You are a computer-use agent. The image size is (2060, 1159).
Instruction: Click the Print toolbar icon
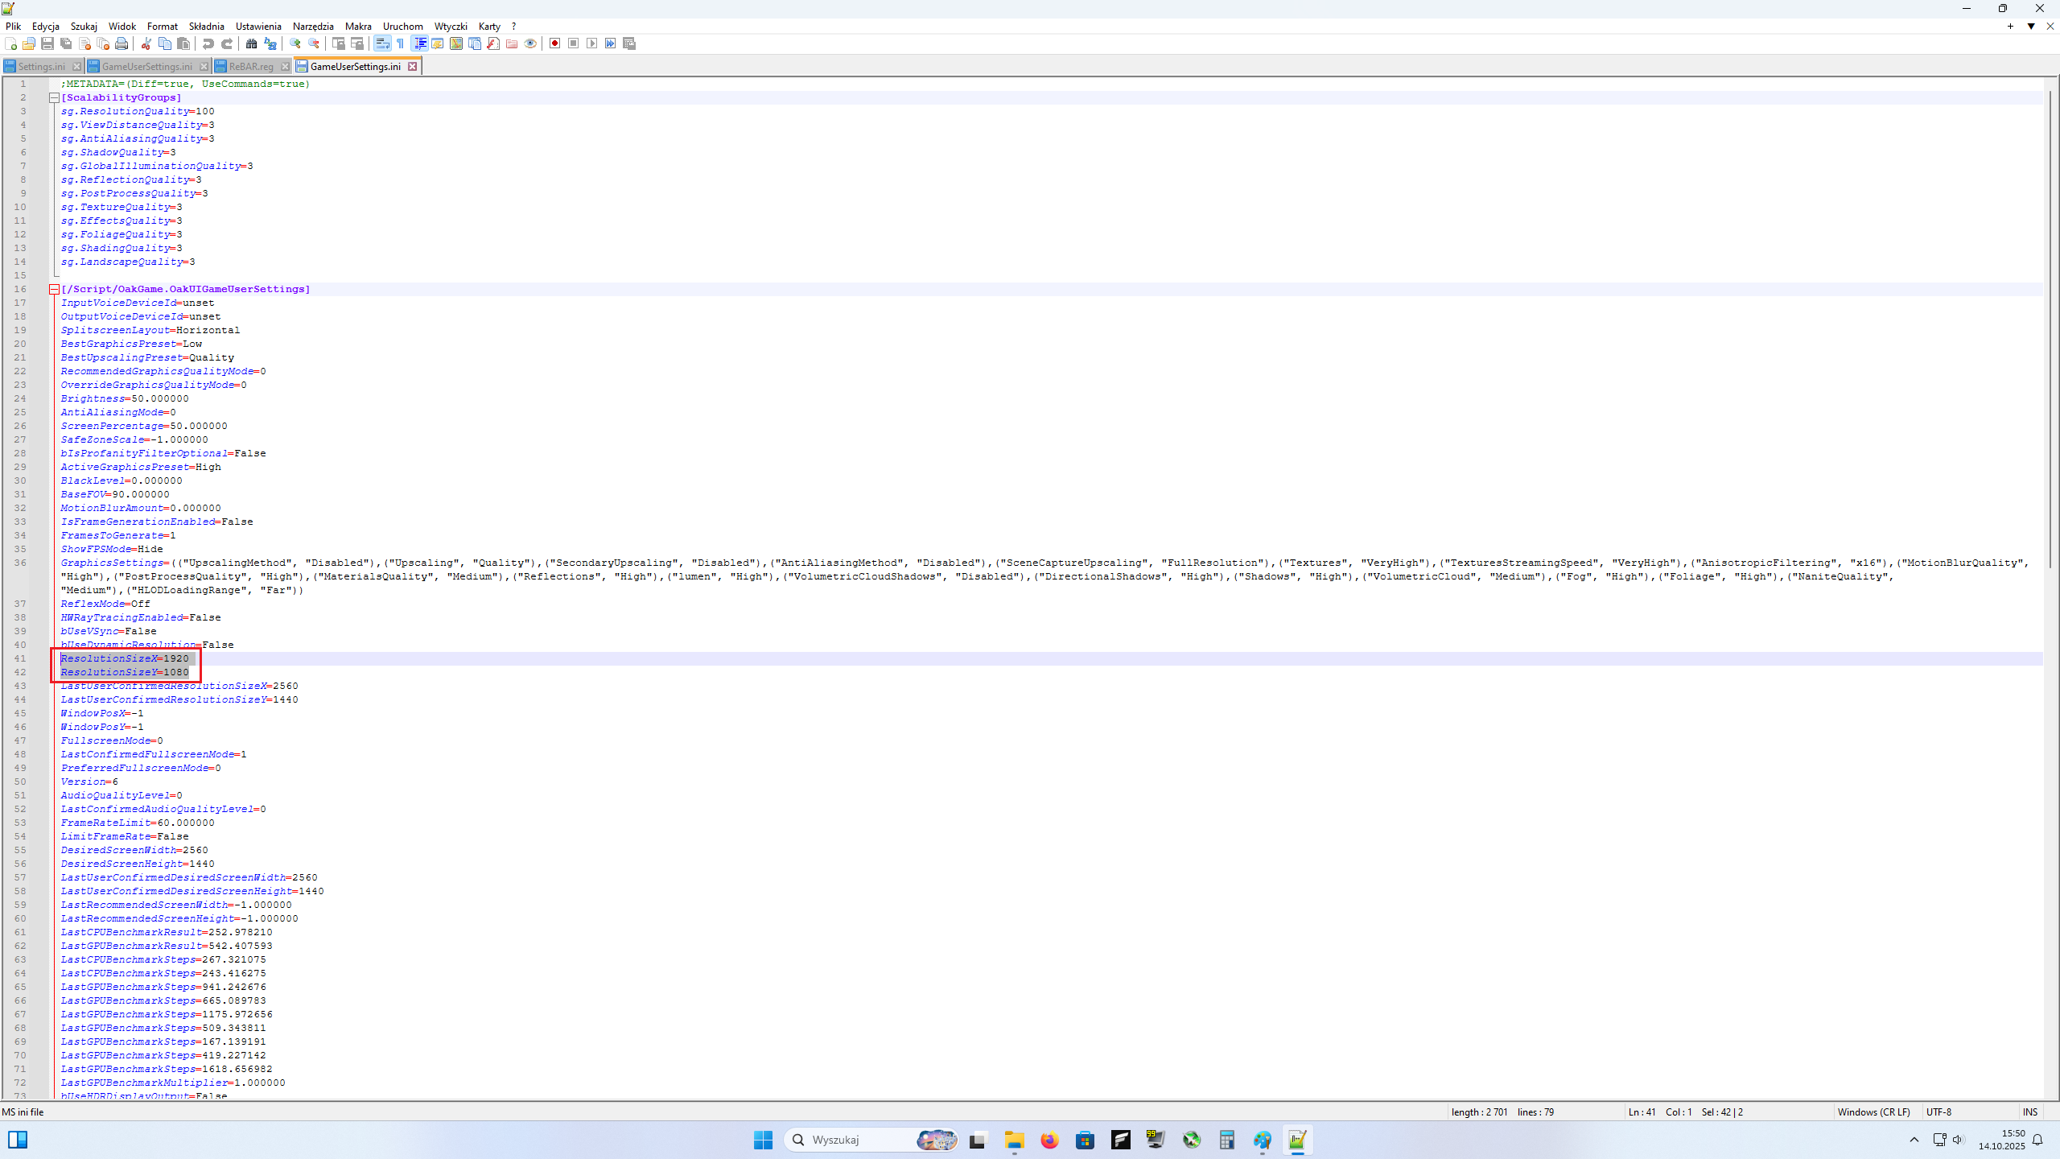122,43
